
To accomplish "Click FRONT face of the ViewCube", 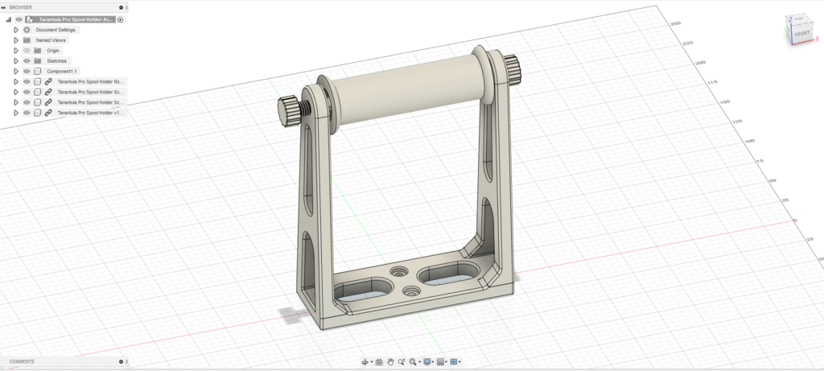I will 801,35.
